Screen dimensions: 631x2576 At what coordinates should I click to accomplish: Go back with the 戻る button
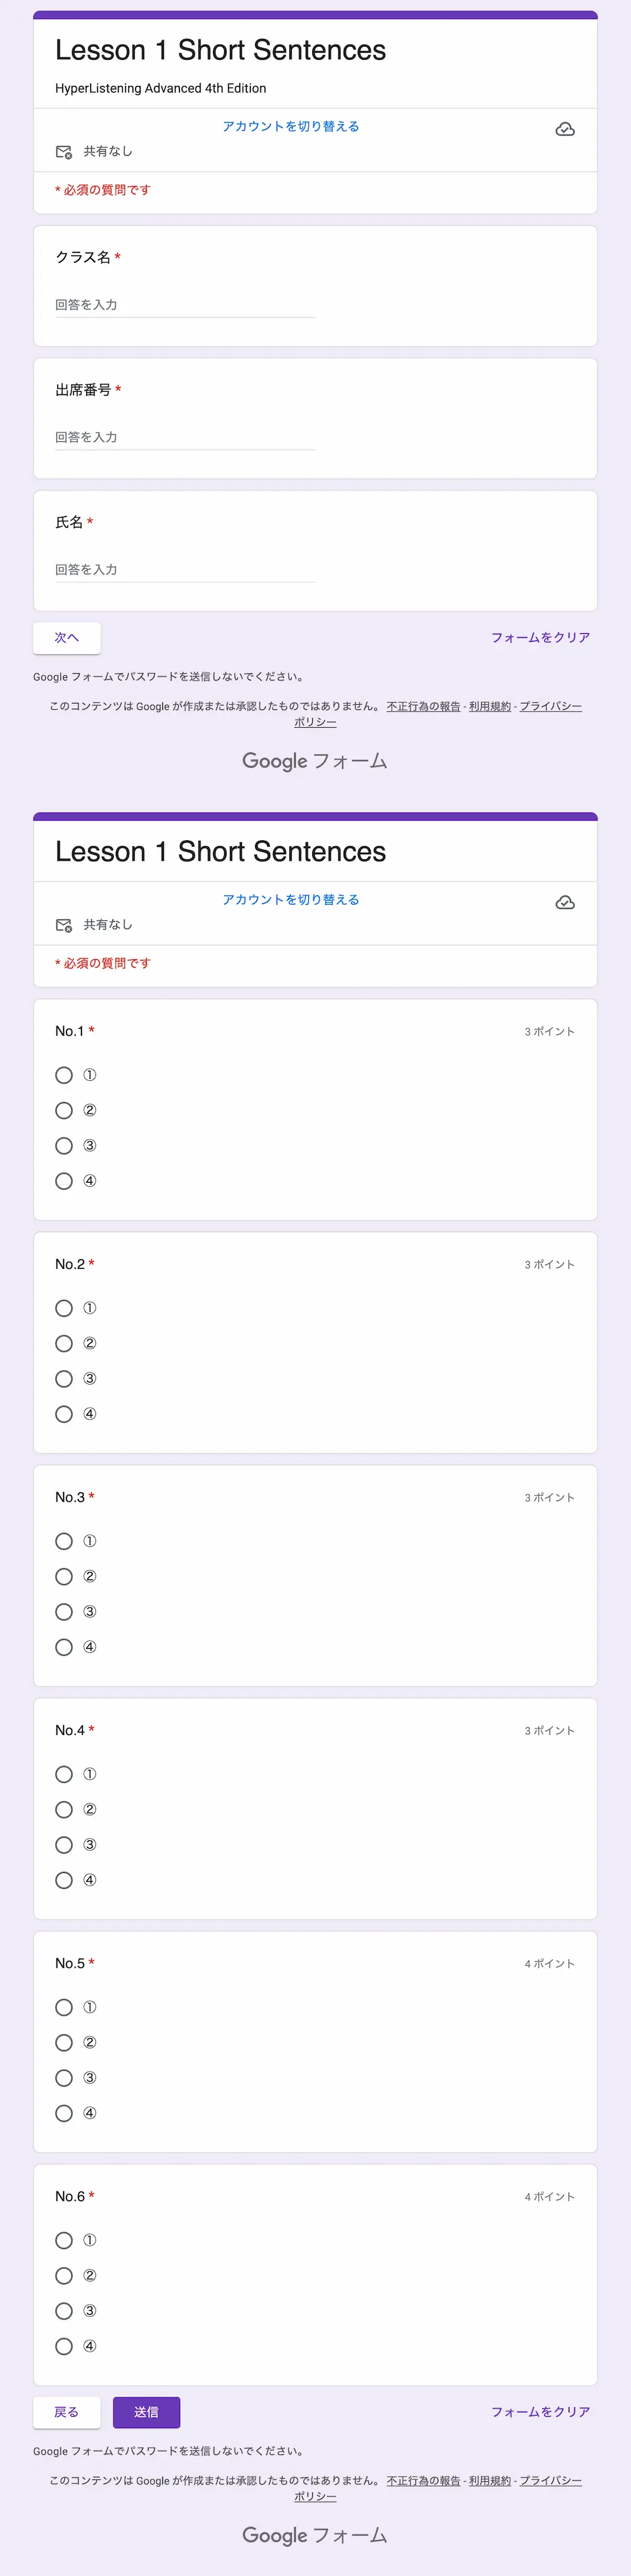point(67,2412)
